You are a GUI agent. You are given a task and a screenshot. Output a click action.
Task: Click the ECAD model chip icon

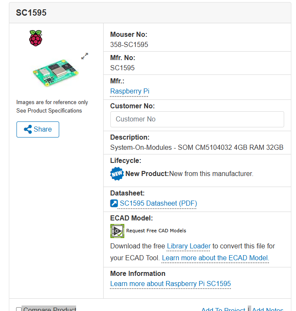coord(117,231)
